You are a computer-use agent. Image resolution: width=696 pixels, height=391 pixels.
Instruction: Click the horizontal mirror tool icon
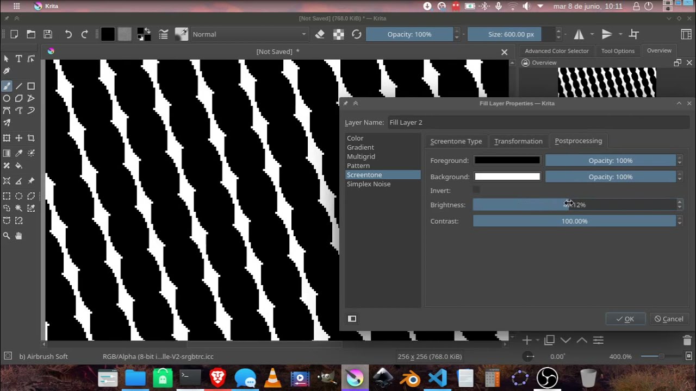tap(579, 34)
